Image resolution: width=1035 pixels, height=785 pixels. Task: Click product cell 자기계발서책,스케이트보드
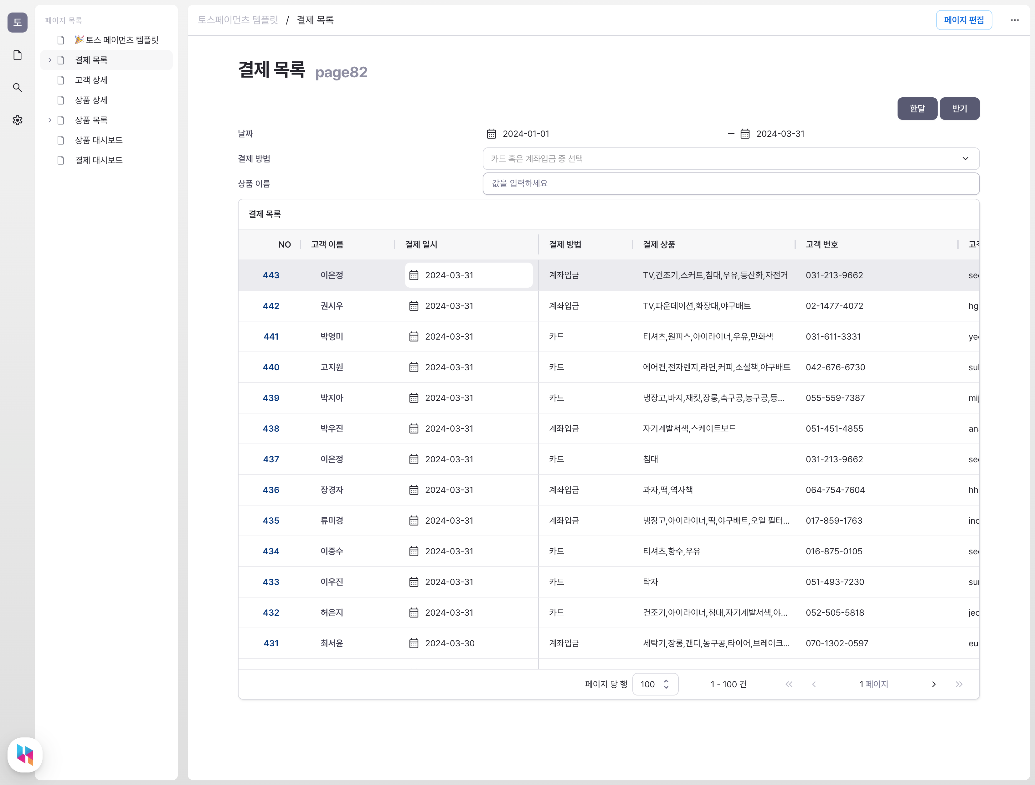689,428
